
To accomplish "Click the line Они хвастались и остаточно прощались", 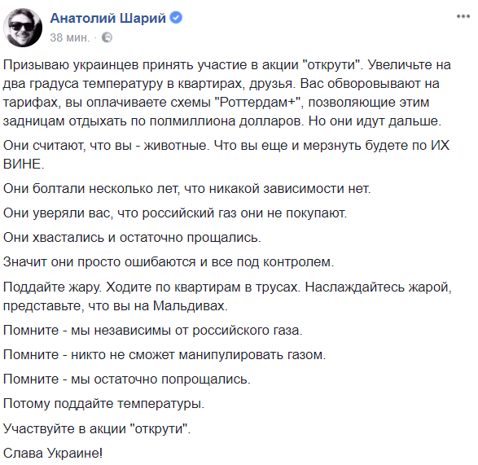I will click(x=132, y=238).
